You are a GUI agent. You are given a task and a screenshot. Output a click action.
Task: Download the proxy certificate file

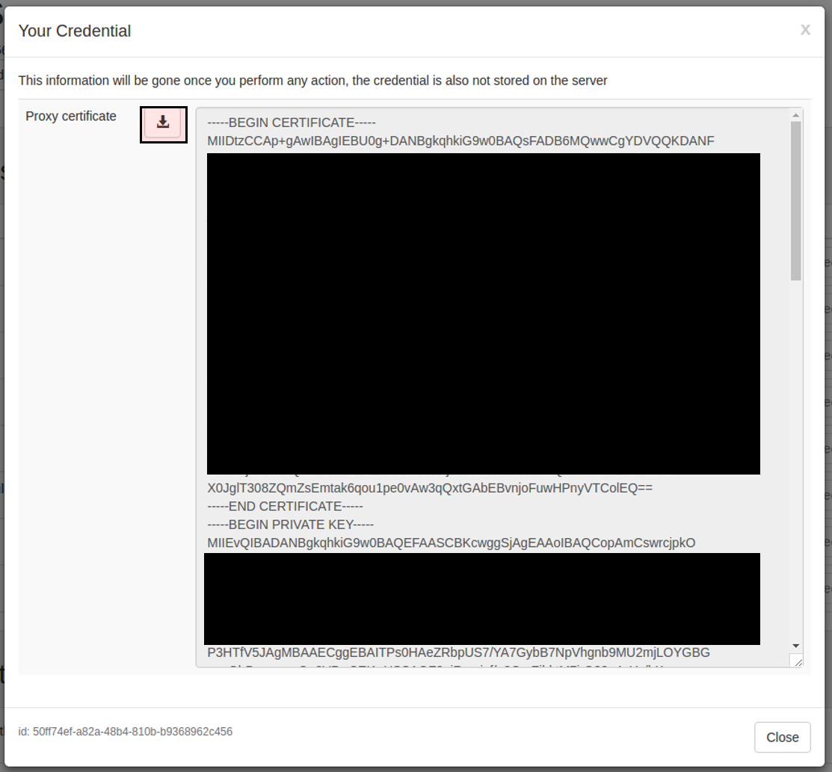coord(164,125)
